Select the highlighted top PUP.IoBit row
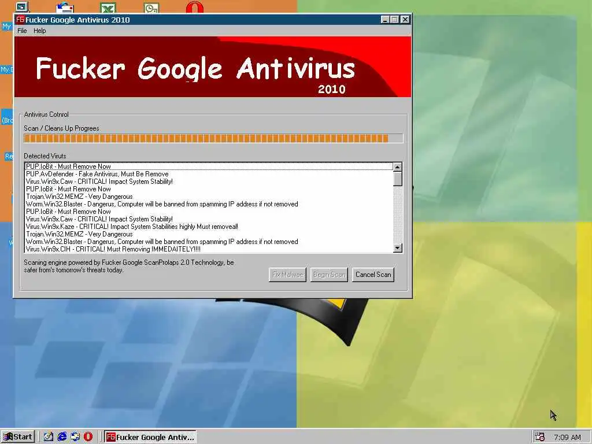This screenshot has width=592, height=444. 209,166
